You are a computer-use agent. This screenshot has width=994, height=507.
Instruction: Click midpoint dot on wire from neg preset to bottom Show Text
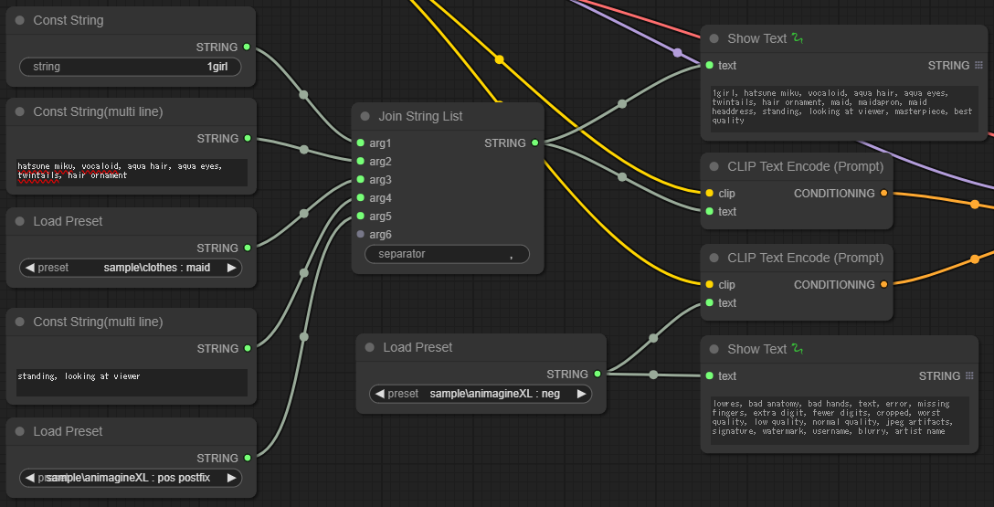(x=653, y=375)
